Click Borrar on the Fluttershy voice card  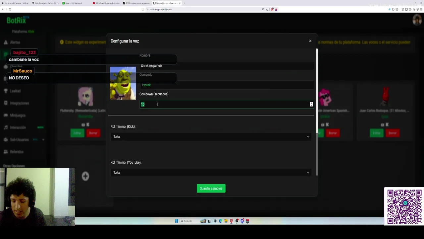click(x=93, y=133)
